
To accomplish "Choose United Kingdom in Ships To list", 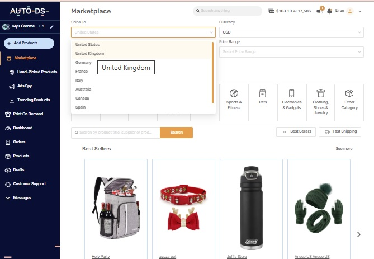I will (141, 54).
